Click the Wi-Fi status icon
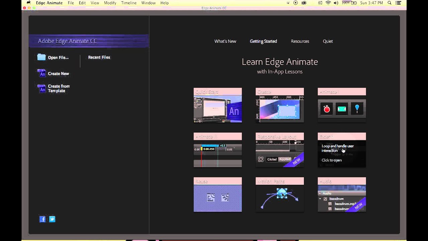428x241 pixels. (x=328, y=3)
